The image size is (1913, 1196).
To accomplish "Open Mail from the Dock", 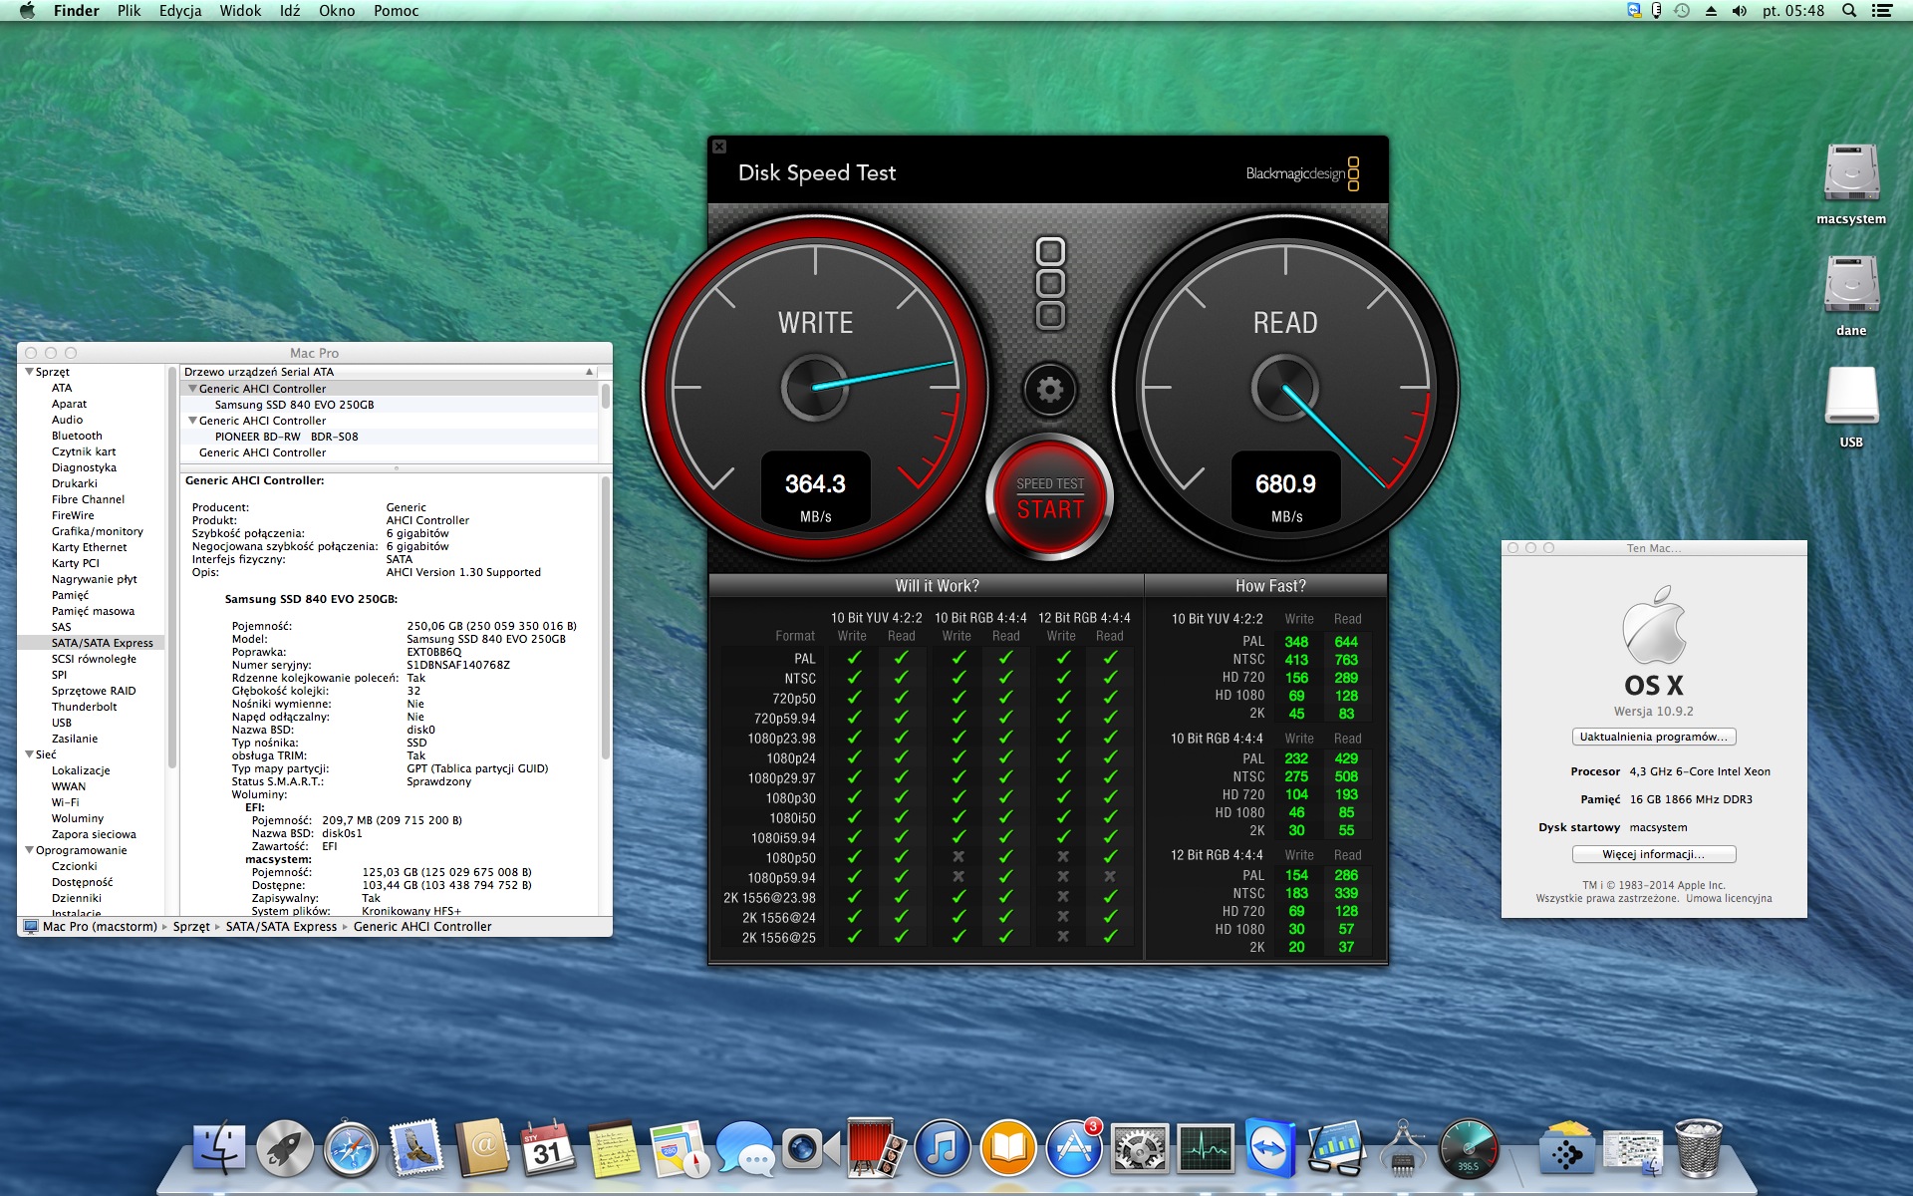I will click(x=416, y=1149).
